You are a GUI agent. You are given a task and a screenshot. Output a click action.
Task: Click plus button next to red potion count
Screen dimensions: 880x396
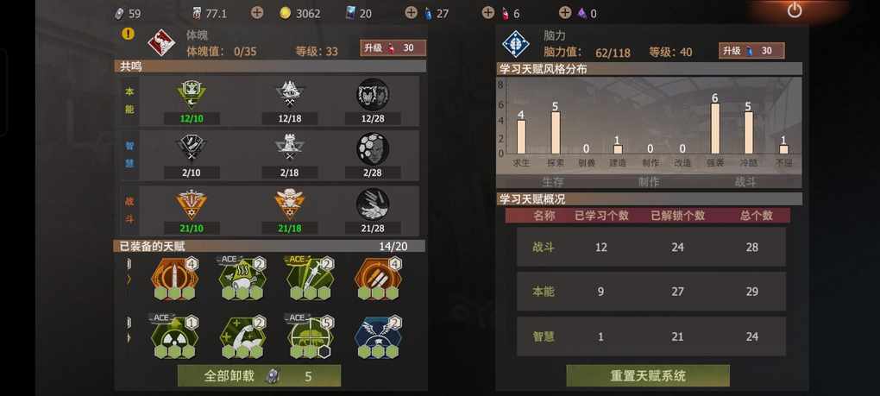click(x=488, y=12)
